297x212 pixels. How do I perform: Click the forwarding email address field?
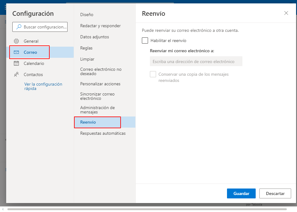tap(196, 61)
